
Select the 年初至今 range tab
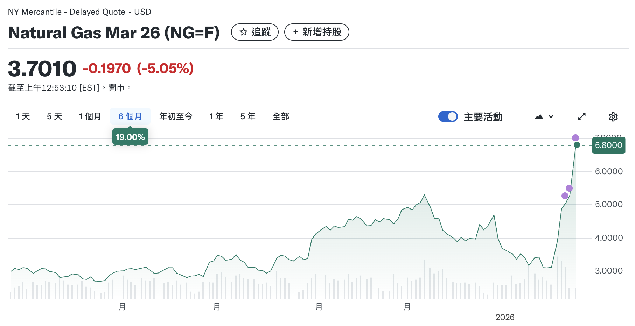176,116
